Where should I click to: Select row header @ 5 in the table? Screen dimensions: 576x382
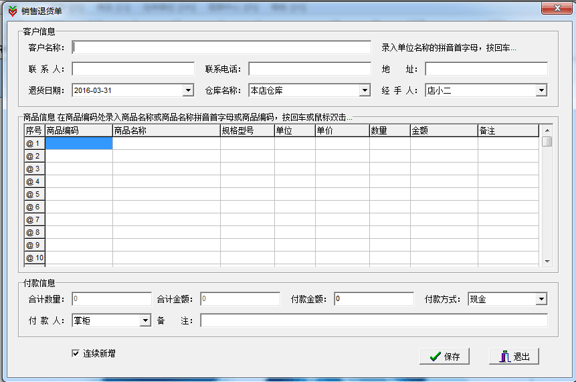(x=34, y=194)
